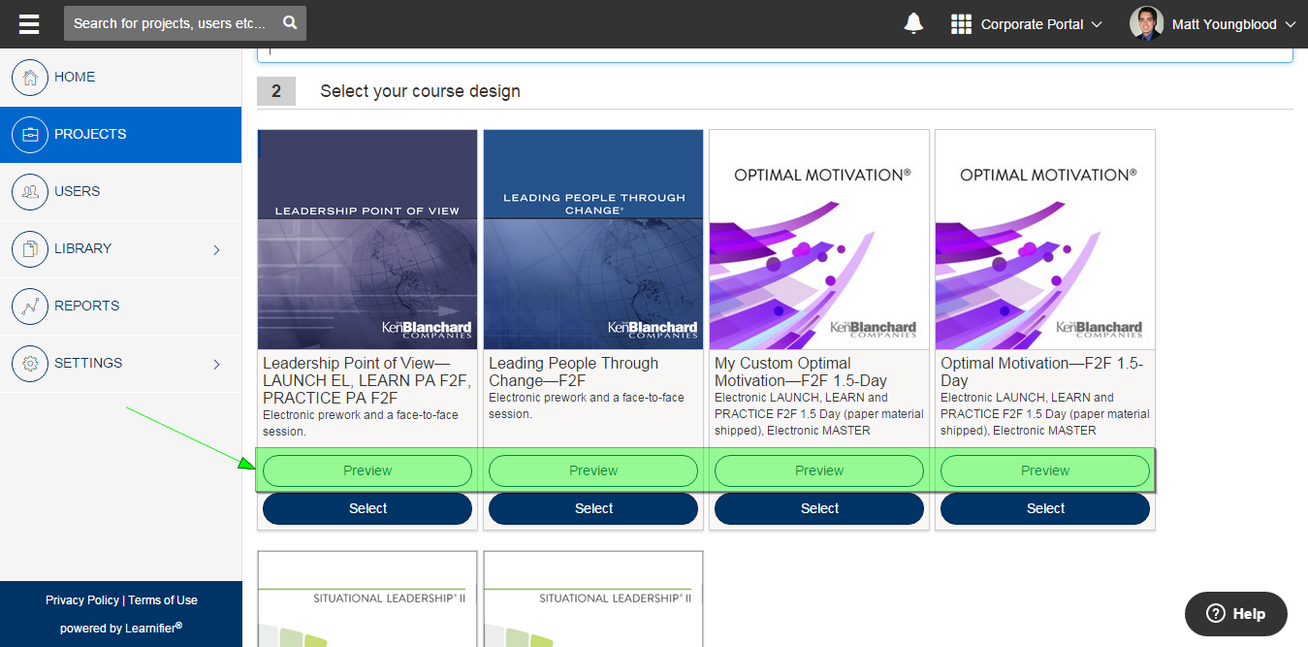Viewport: 1308px width, 647px height.
Task: Click the Projects briefcase icon
Action: (30, 135)
